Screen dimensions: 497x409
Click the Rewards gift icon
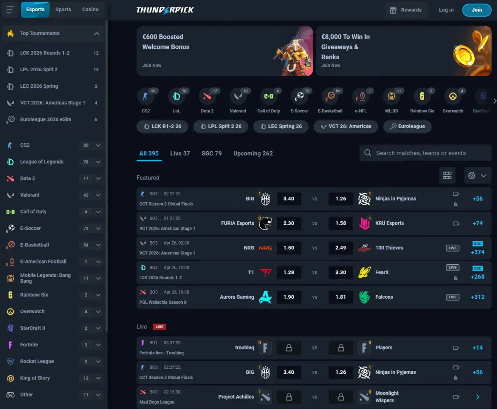[393, 10]
